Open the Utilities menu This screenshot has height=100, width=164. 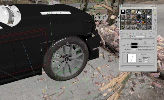click(x=143, y=8)
